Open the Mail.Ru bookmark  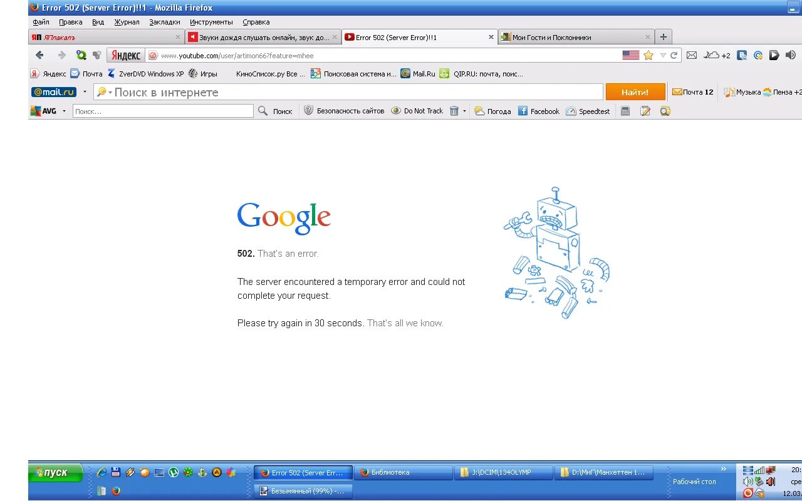(418, 73)
